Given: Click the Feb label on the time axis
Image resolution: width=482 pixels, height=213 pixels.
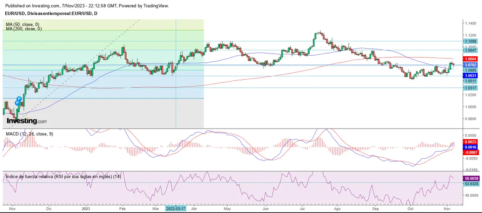Looking at the screenshot, I should click(x=123, y=209).
